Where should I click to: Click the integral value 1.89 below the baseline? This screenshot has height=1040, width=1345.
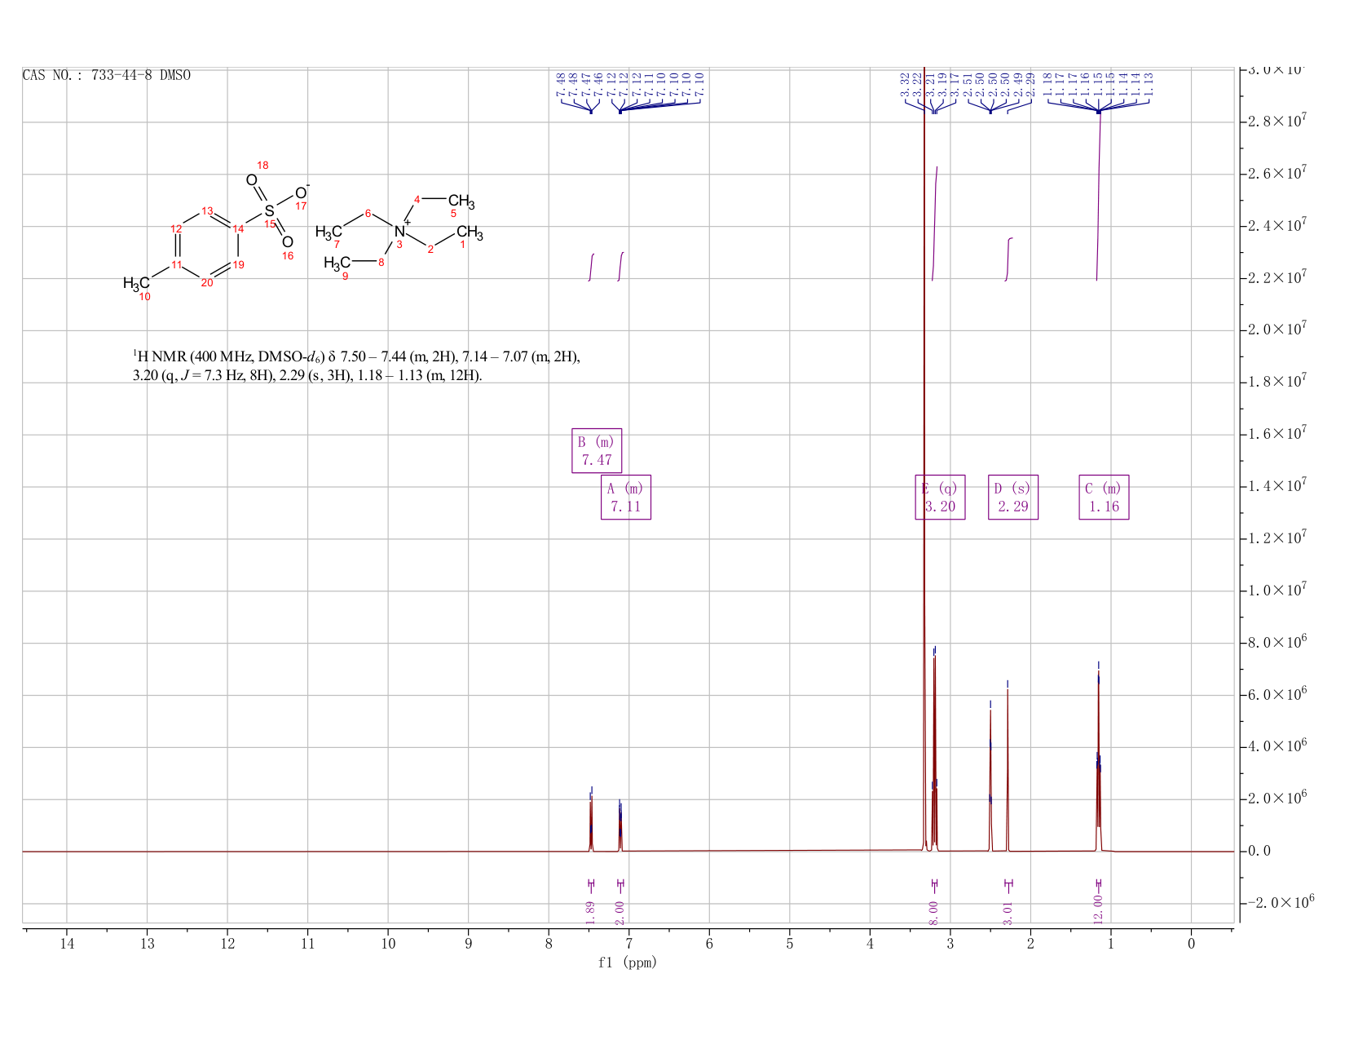click(591, 913)
